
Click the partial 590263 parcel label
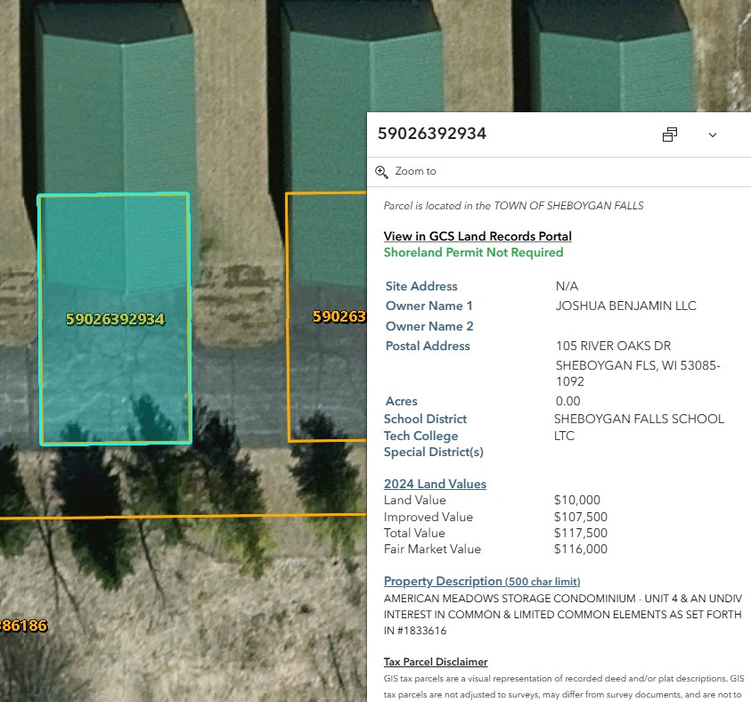tap(339, 316)
